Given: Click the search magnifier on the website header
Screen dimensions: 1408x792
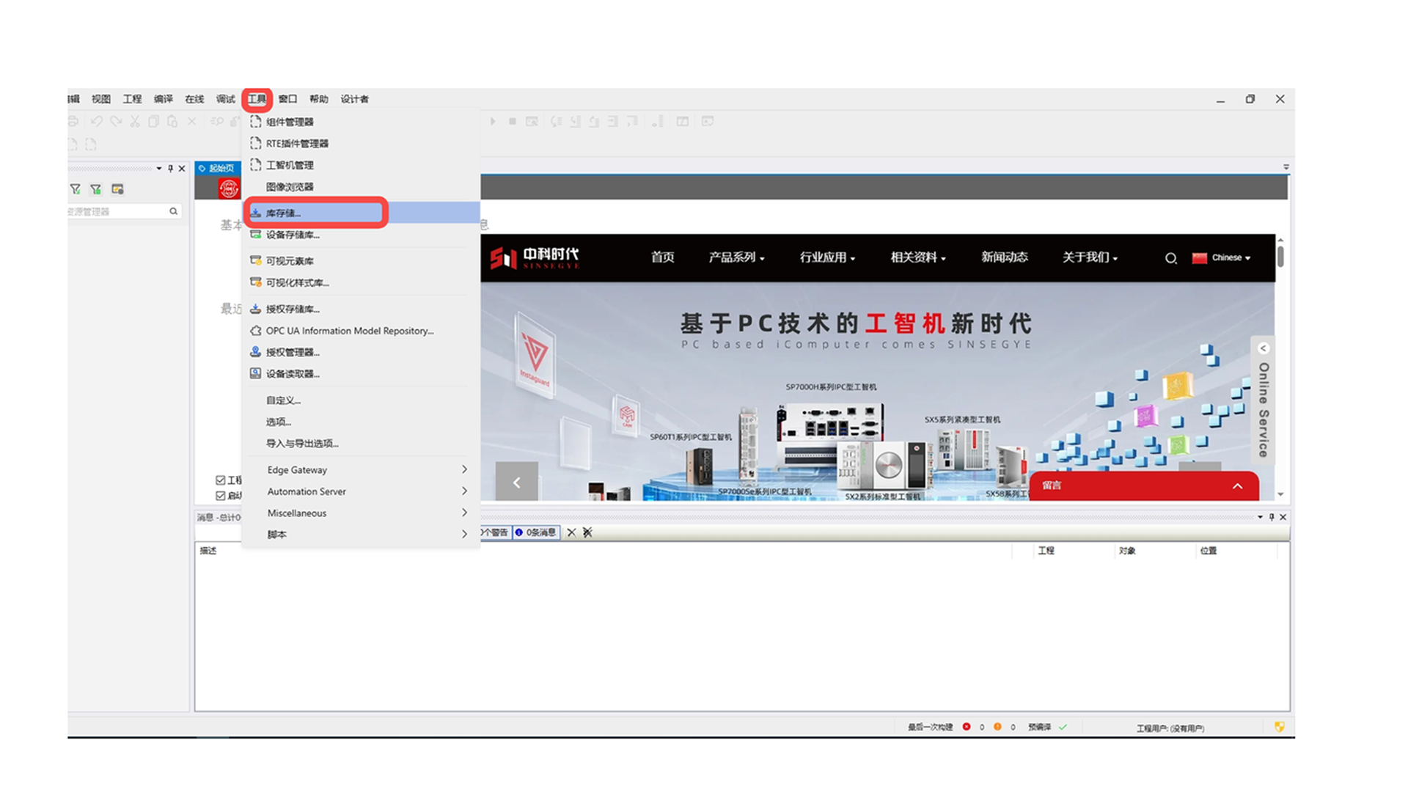Looking at the screenshot, I should pyautogui.click(x=1170, y=258).
